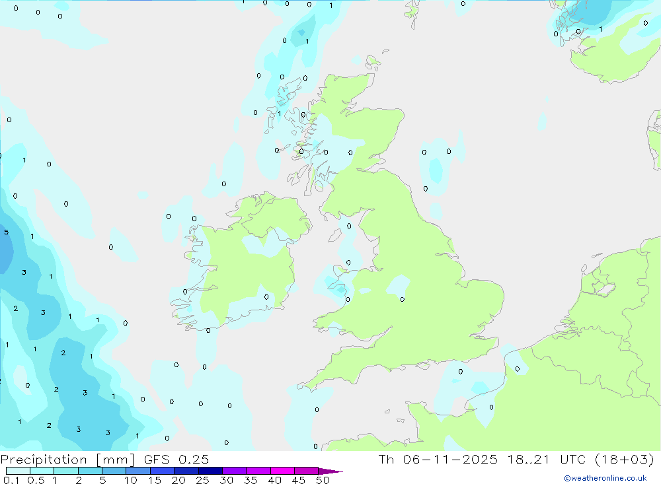This screenshot has width=661, height=484.
Task: Choose the 20–25 mm legend color swatch
Action: click(186, 471)
